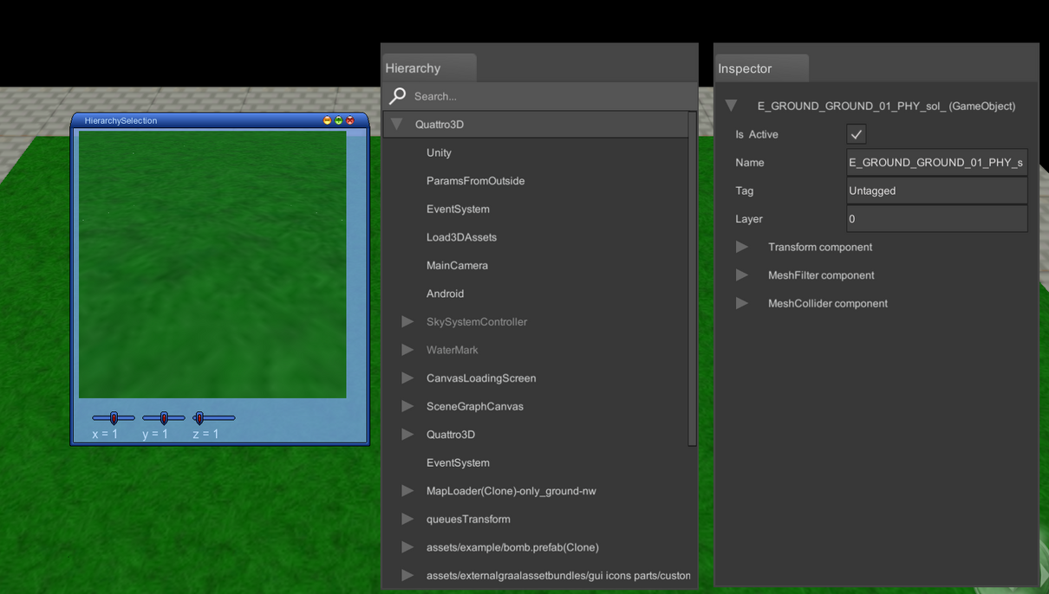
Task: Click the yellow button in HierarchySelection titlebar
Action: point(327,120)
